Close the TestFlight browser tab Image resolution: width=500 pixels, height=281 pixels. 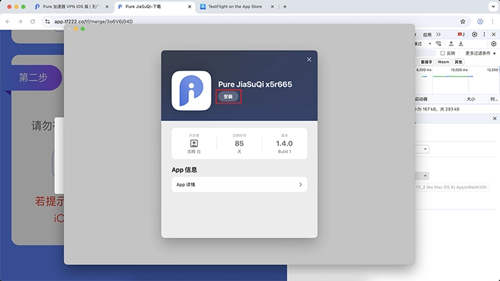click(272, 7)
